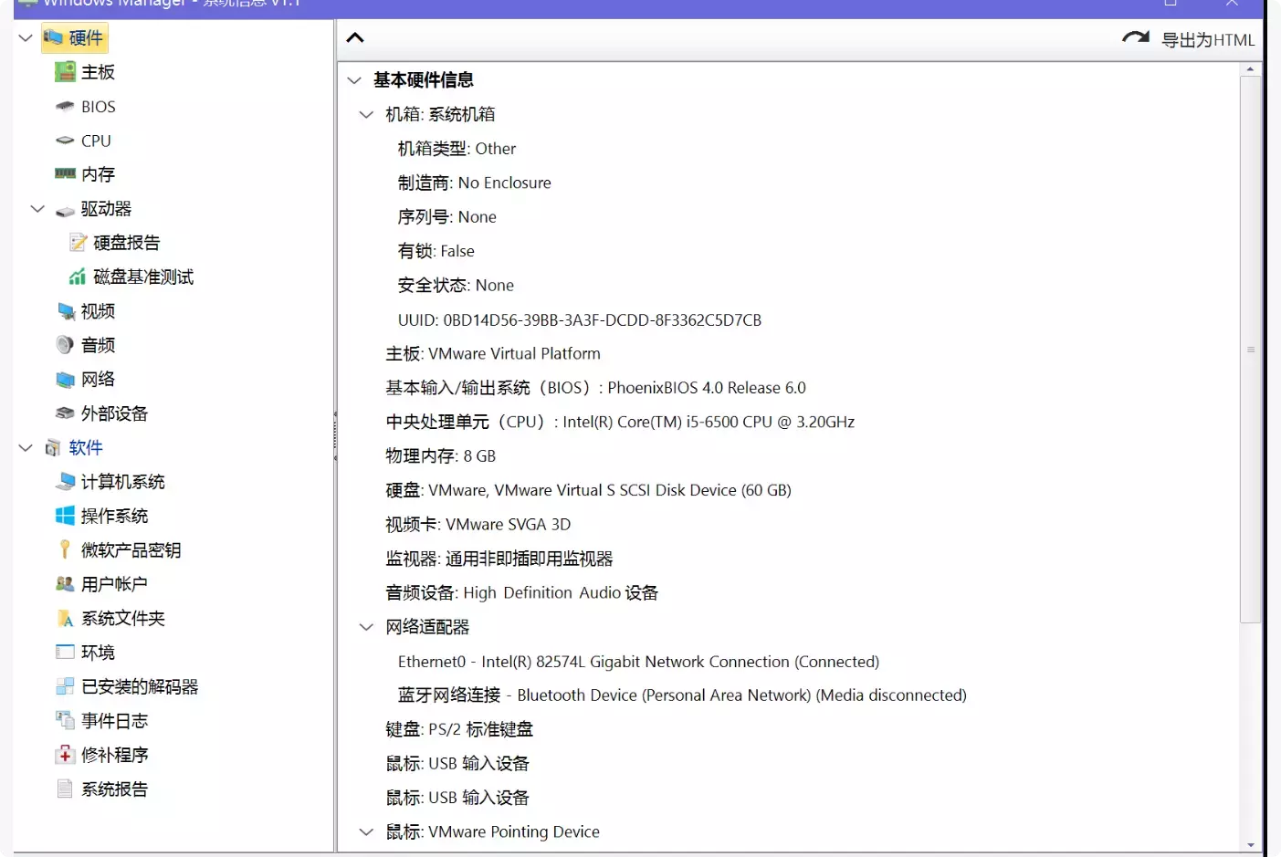Image resolution: width=1281 pixels, height=857 pixels.
Task: Open the 硬盘报告 disk report icon
Action: [79, 242]
